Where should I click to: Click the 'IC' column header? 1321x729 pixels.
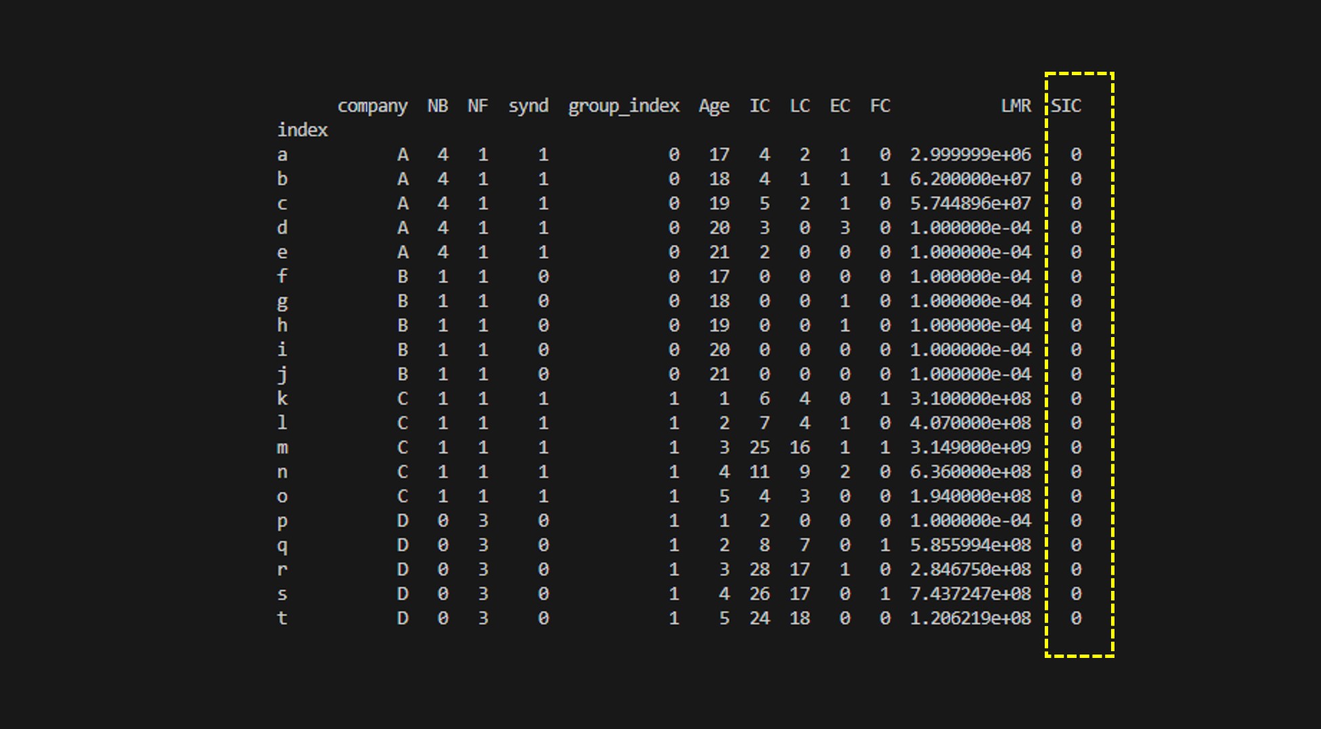click(759, 106)
